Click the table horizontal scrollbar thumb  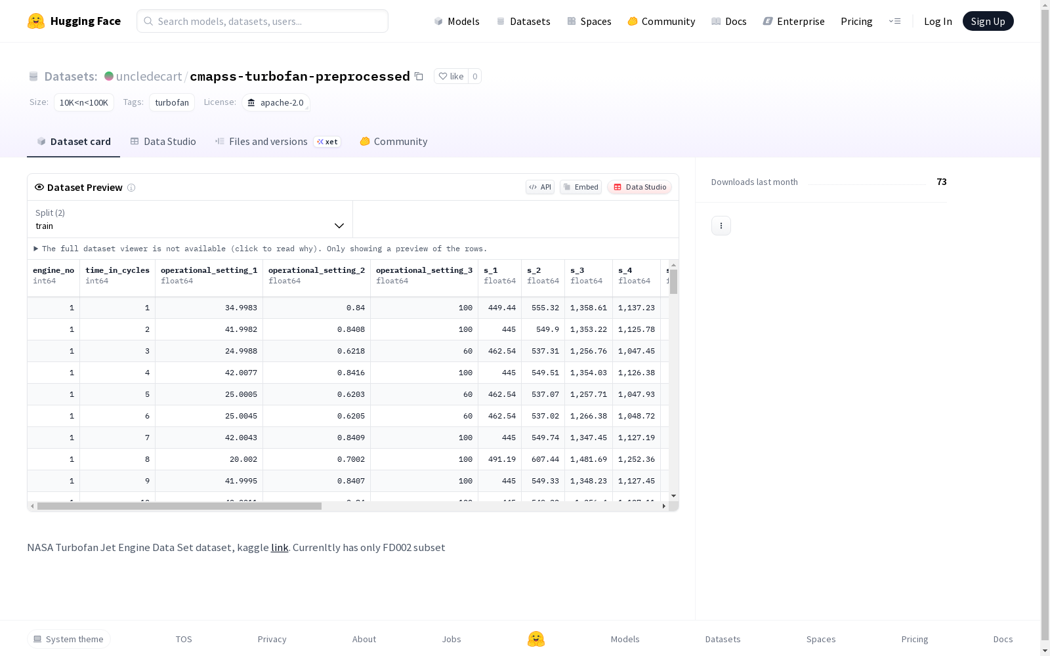tap(179, 506)
